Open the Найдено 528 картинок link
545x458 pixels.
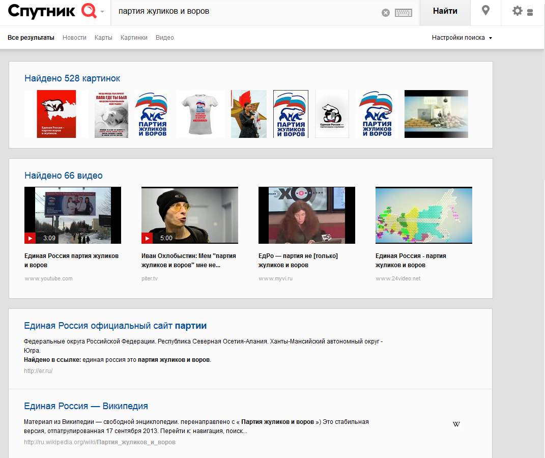[x=72, y=78]
